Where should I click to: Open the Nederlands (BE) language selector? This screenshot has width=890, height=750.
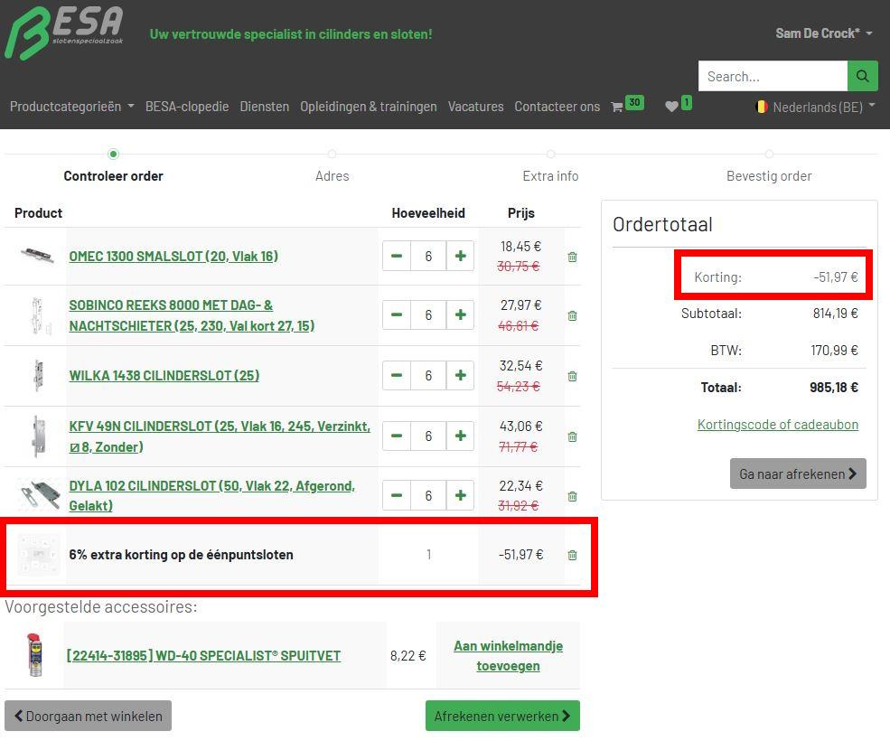click(816, 107)
